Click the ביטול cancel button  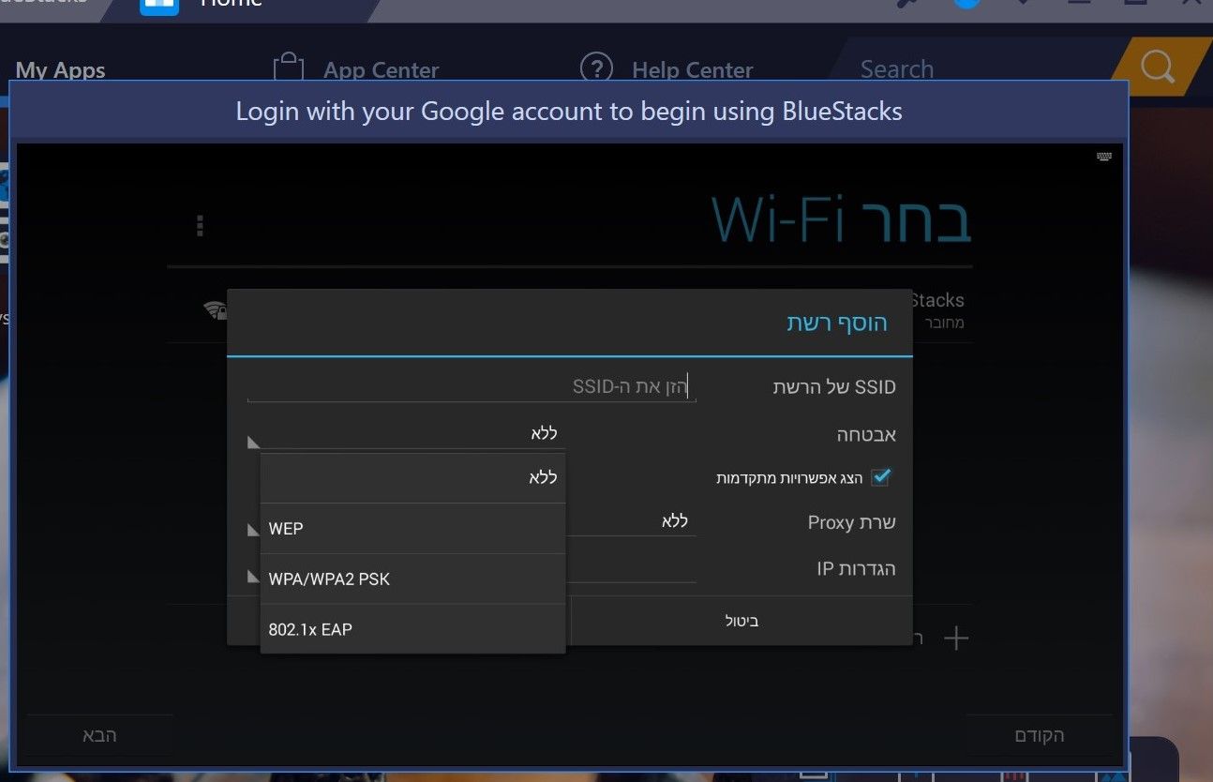(x=741, y=621)
